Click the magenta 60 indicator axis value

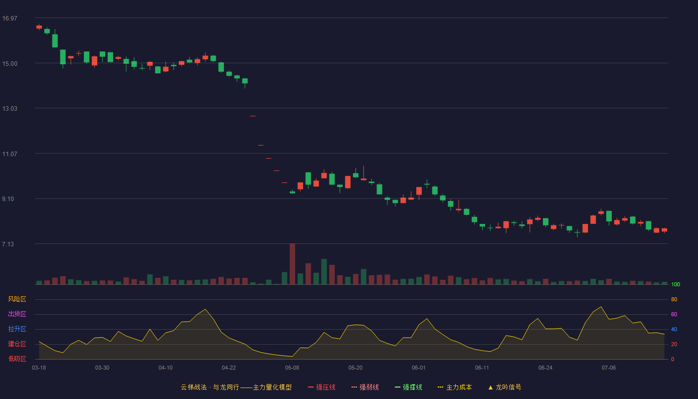tap(674, 314)
